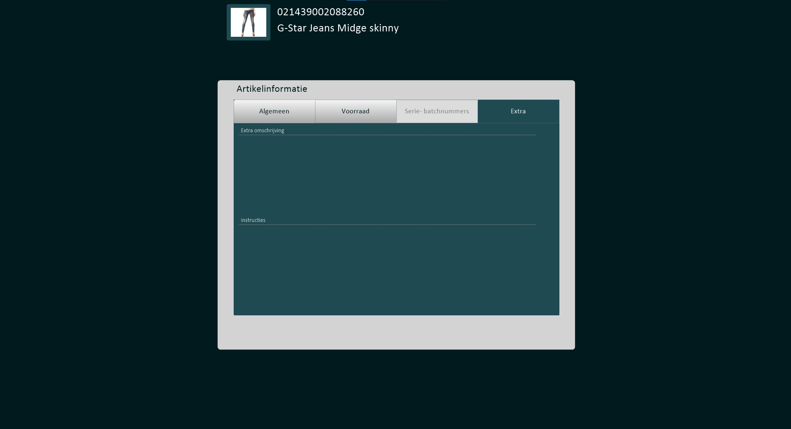
Task: Activate the Extra tab
Action: click(x=518, y=111)
